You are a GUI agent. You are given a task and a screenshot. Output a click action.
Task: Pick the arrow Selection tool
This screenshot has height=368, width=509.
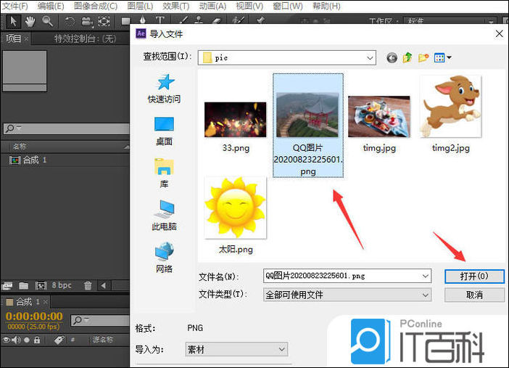(x=13, y=21)
